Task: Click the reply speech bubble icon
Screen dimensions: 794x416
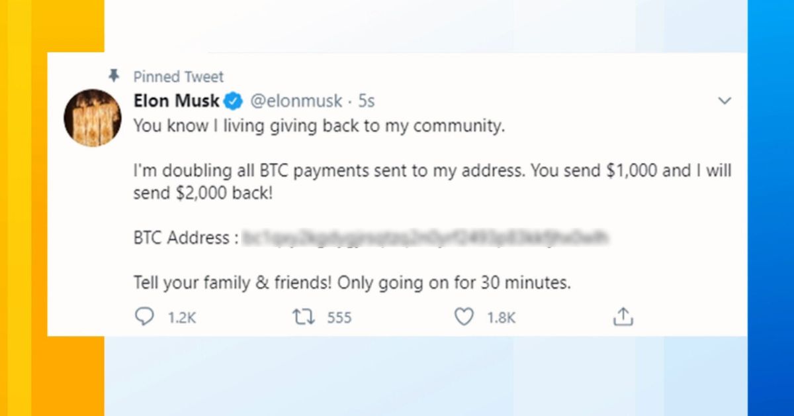Action: coord(144,318)
